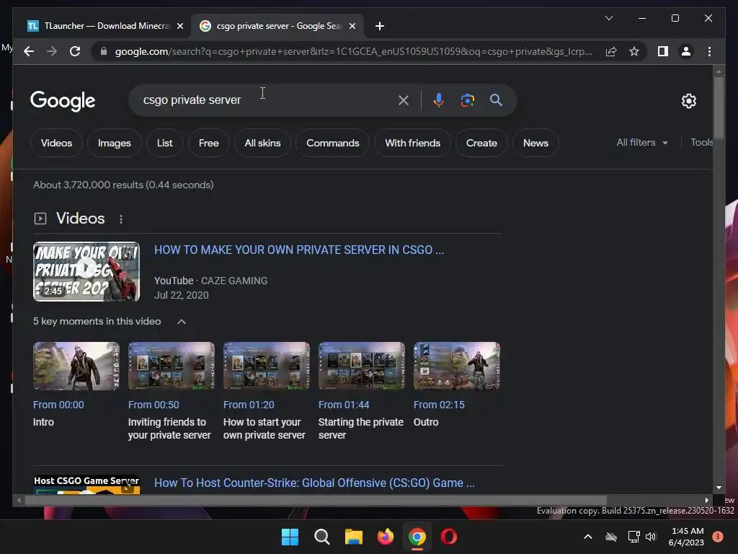Launch Opera from the taskbar
Screen dimensions: 738x554
[x=449, y=537]
